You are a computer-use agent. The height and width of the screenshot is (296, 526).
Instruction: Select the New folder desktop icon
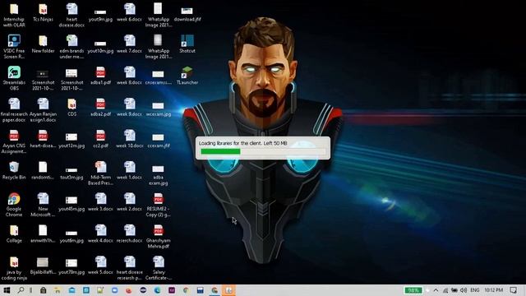43,44
